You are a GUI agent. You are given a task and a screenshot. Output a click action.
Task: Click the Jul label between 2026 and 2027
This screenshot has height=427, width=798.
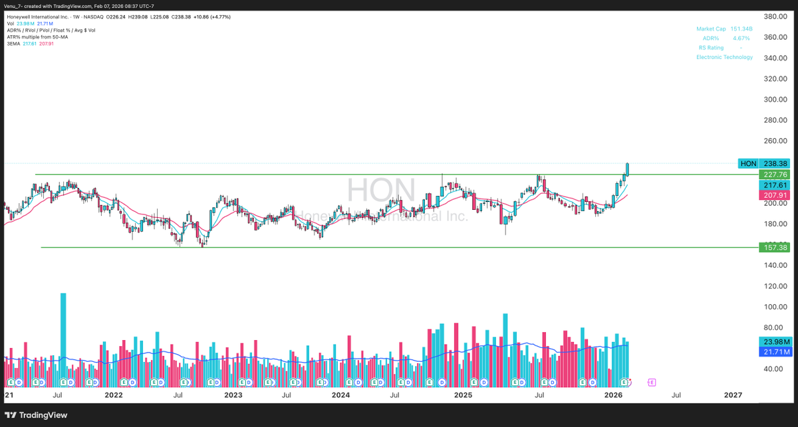676,394
